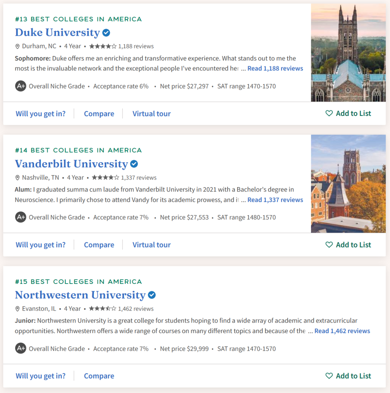Click 'Nashville, TN' location text

[40, 178]
